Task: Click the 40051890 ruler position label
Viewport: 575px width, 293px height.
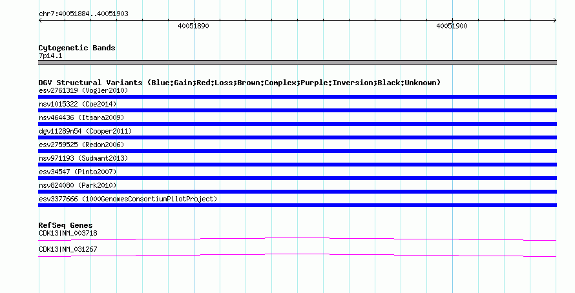Action: point(193,26)
